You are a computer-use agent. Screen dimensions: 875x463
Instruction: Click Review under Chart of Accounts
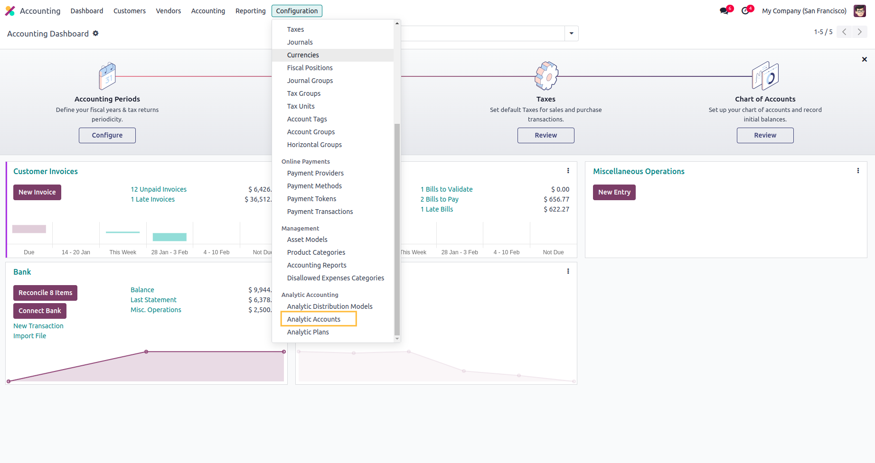point(765,135)
